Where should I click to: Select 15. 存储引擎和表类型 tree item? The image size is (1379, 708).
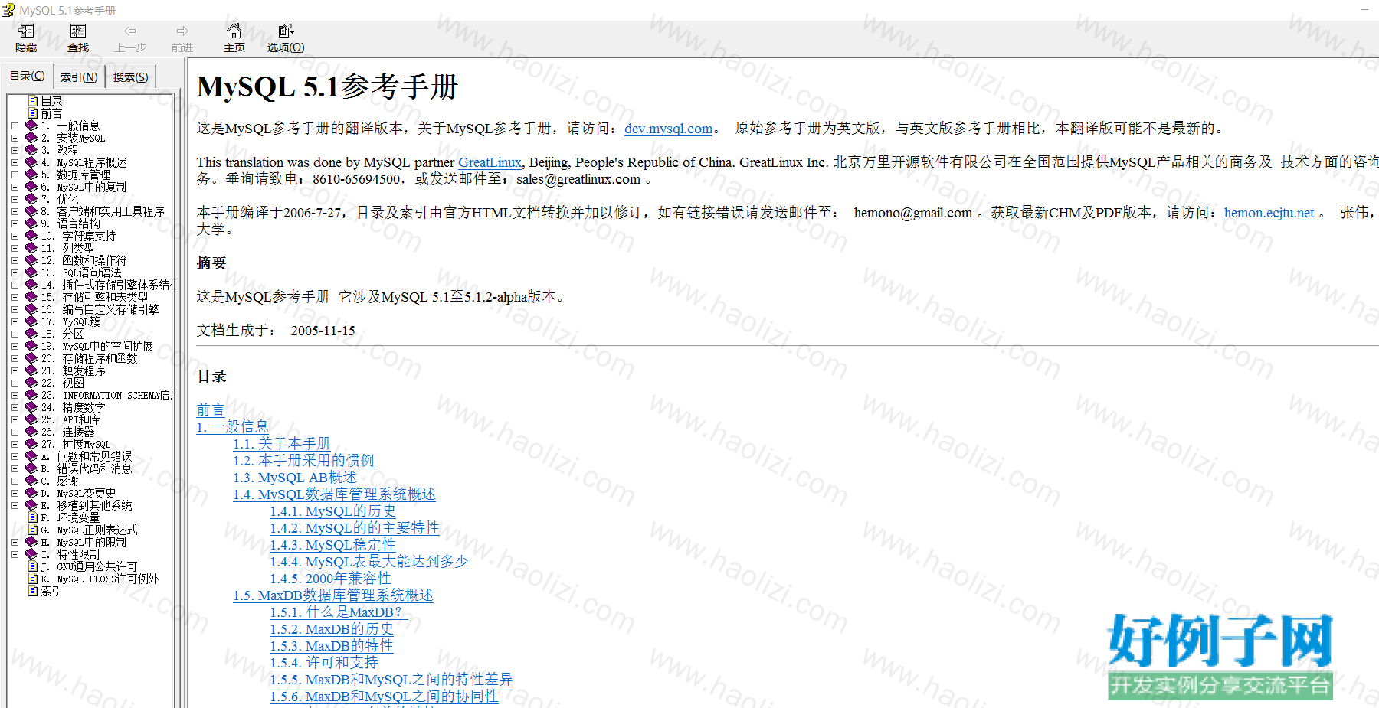(x=95, y=297)
